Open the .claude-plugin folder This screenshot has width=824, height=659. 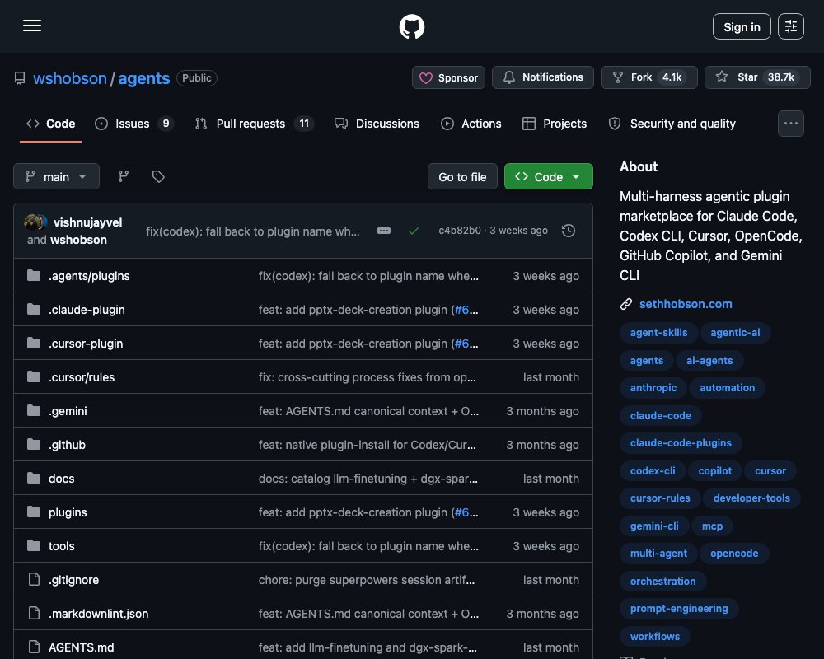pos(87,310)
